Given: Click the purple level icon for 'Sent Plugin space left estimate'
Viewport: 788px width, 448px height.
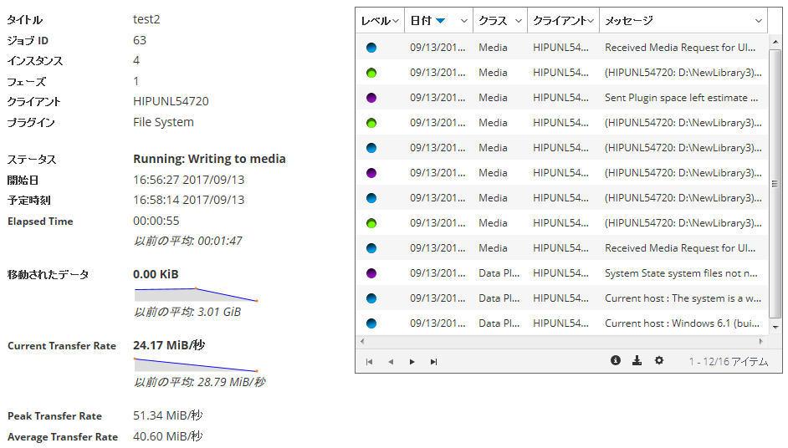Looking at the screenshot, I should click(x=371, y=98).
